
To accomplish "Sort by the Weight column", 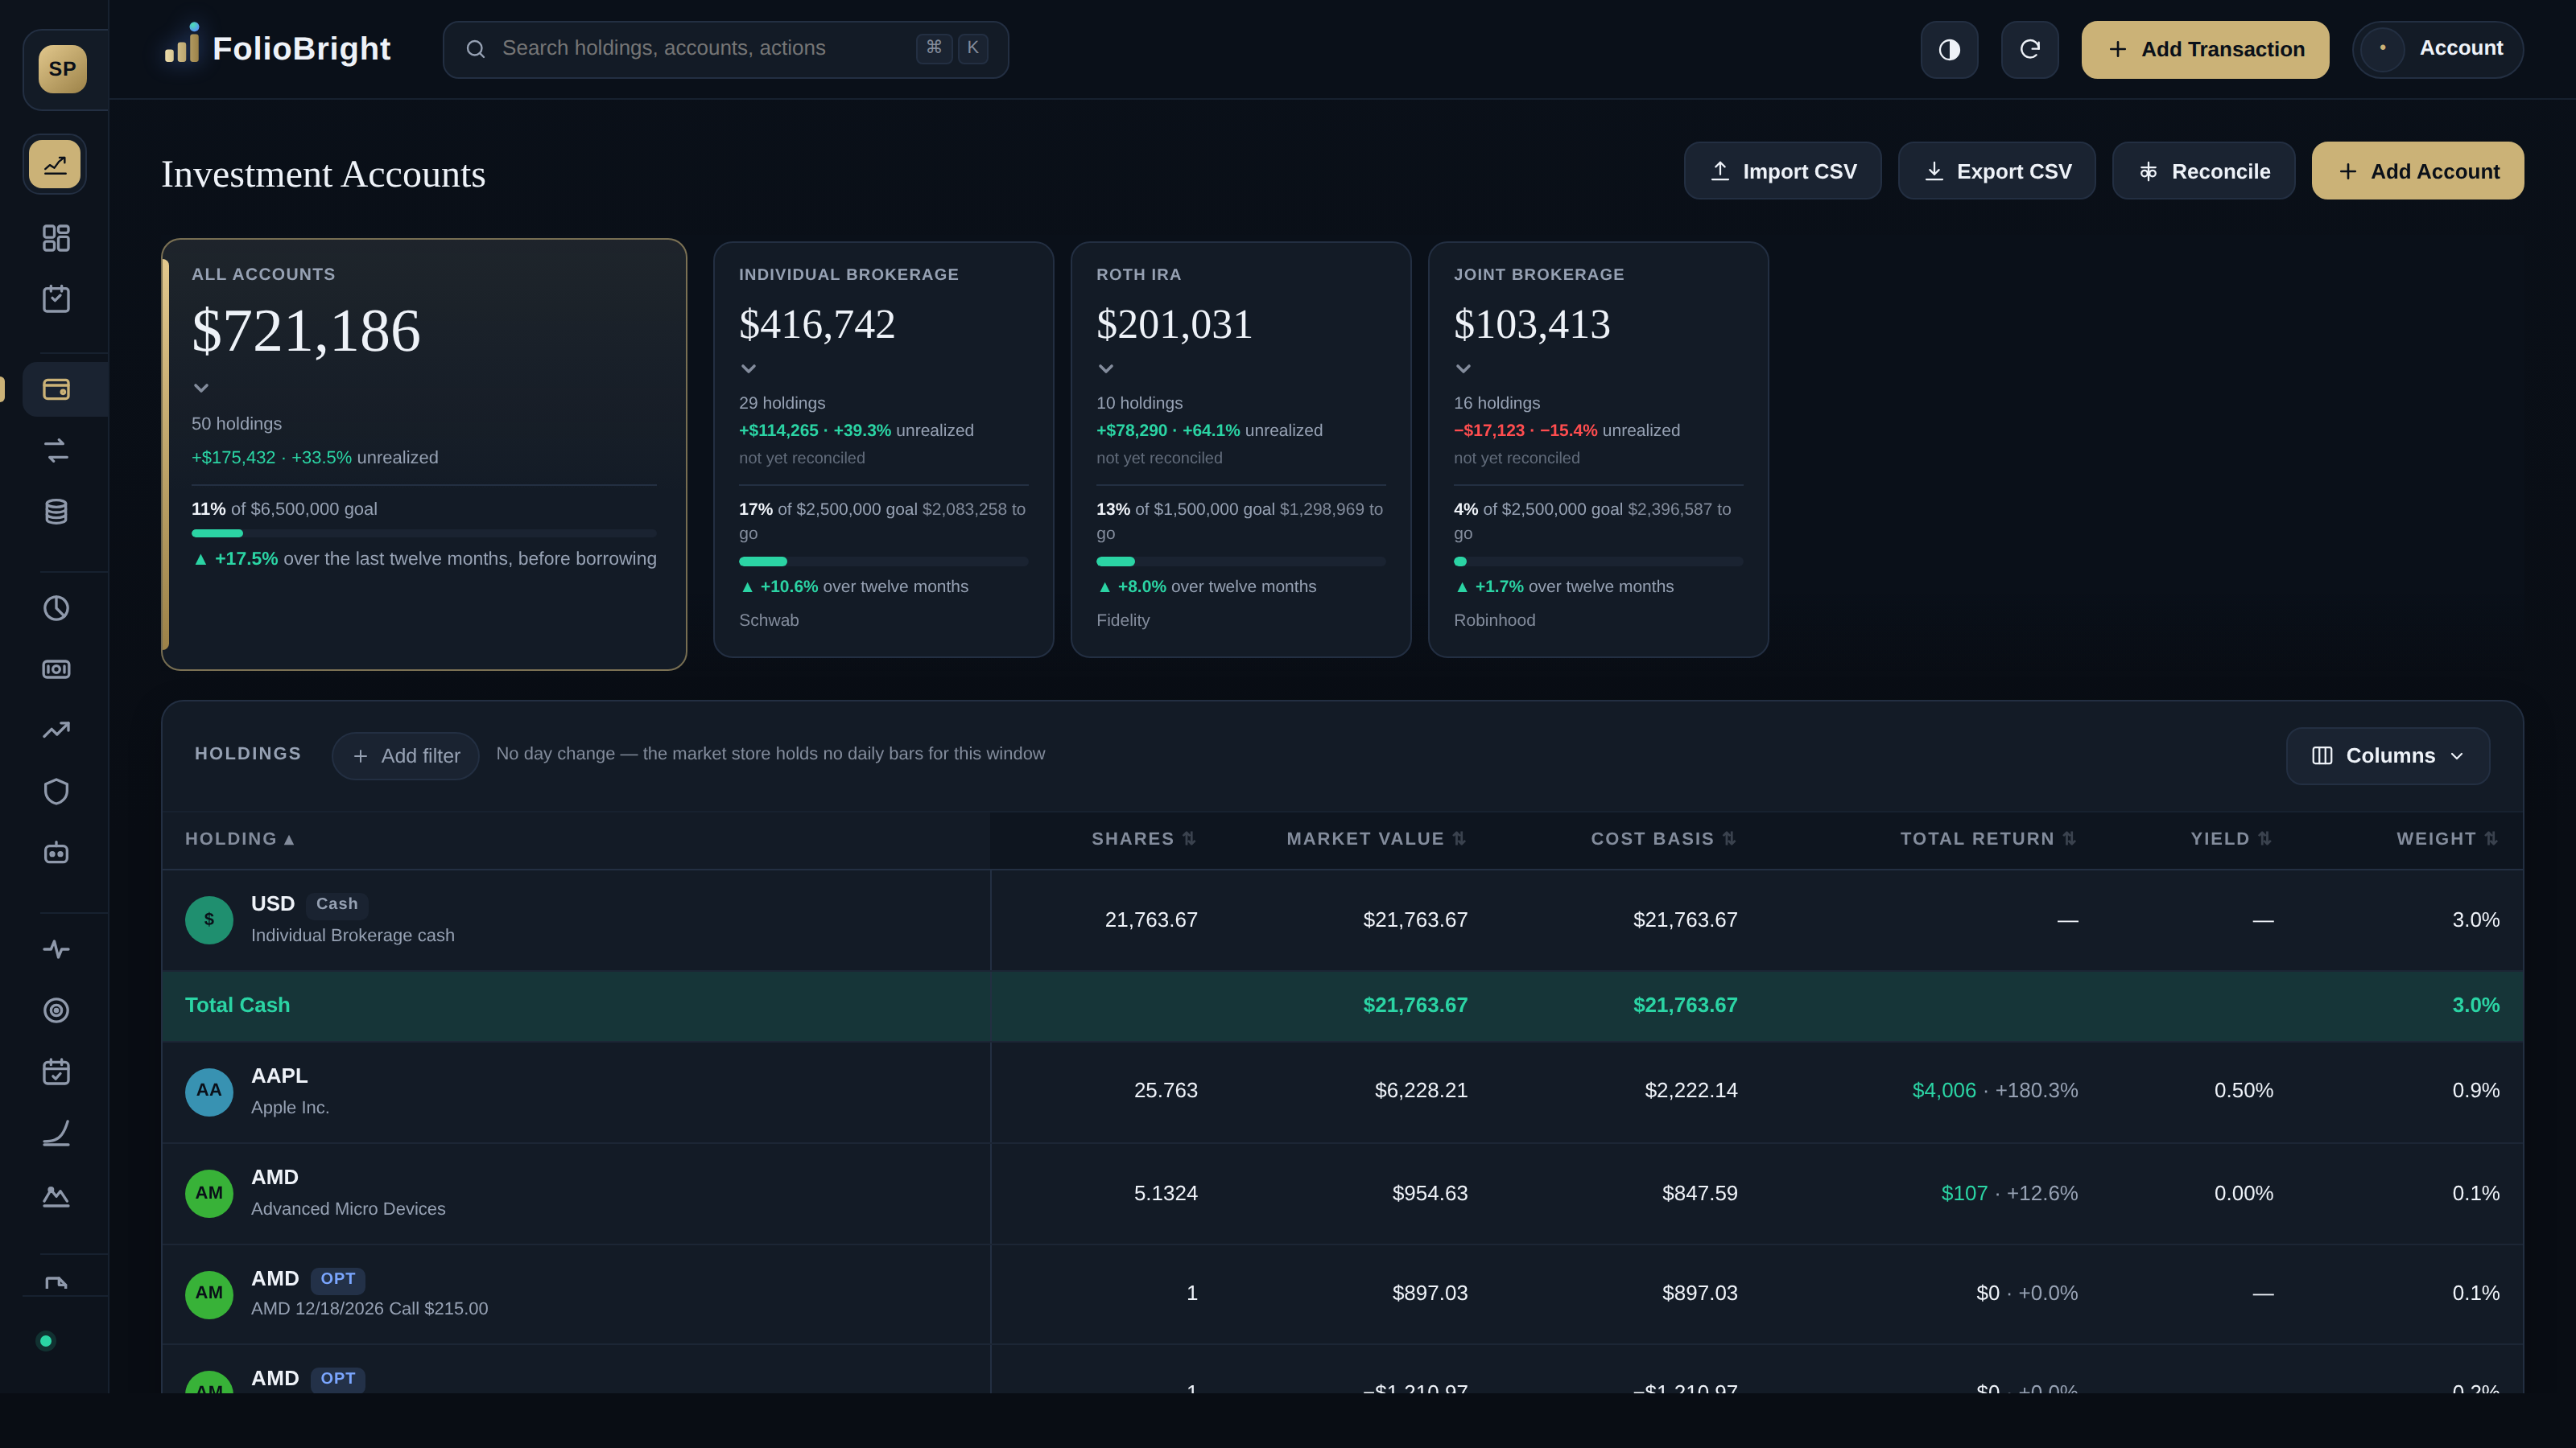I will (2447, 839).
